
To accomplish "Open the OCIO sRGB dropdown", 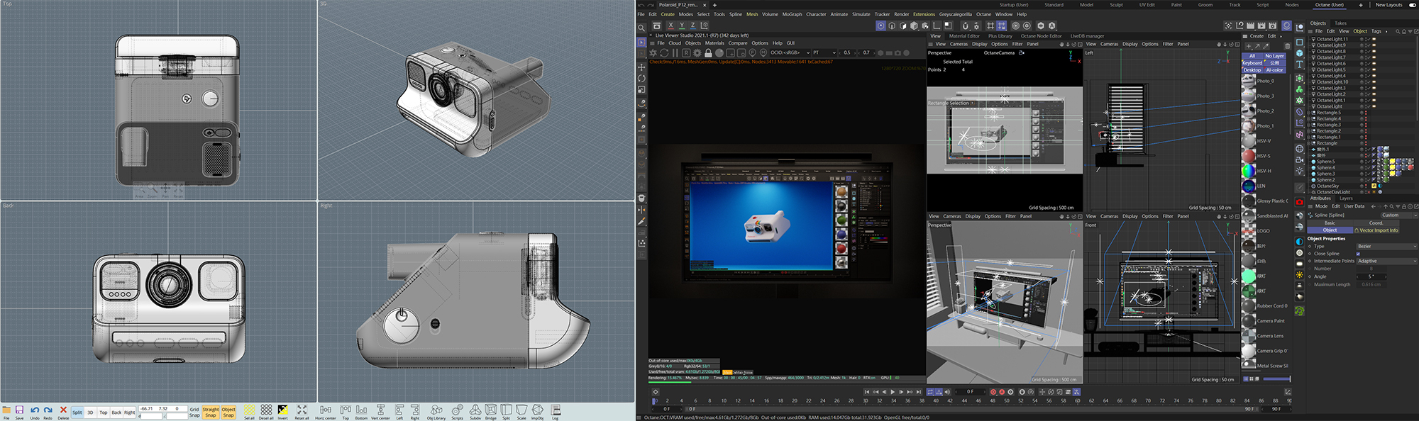I will tap(790, 52).
